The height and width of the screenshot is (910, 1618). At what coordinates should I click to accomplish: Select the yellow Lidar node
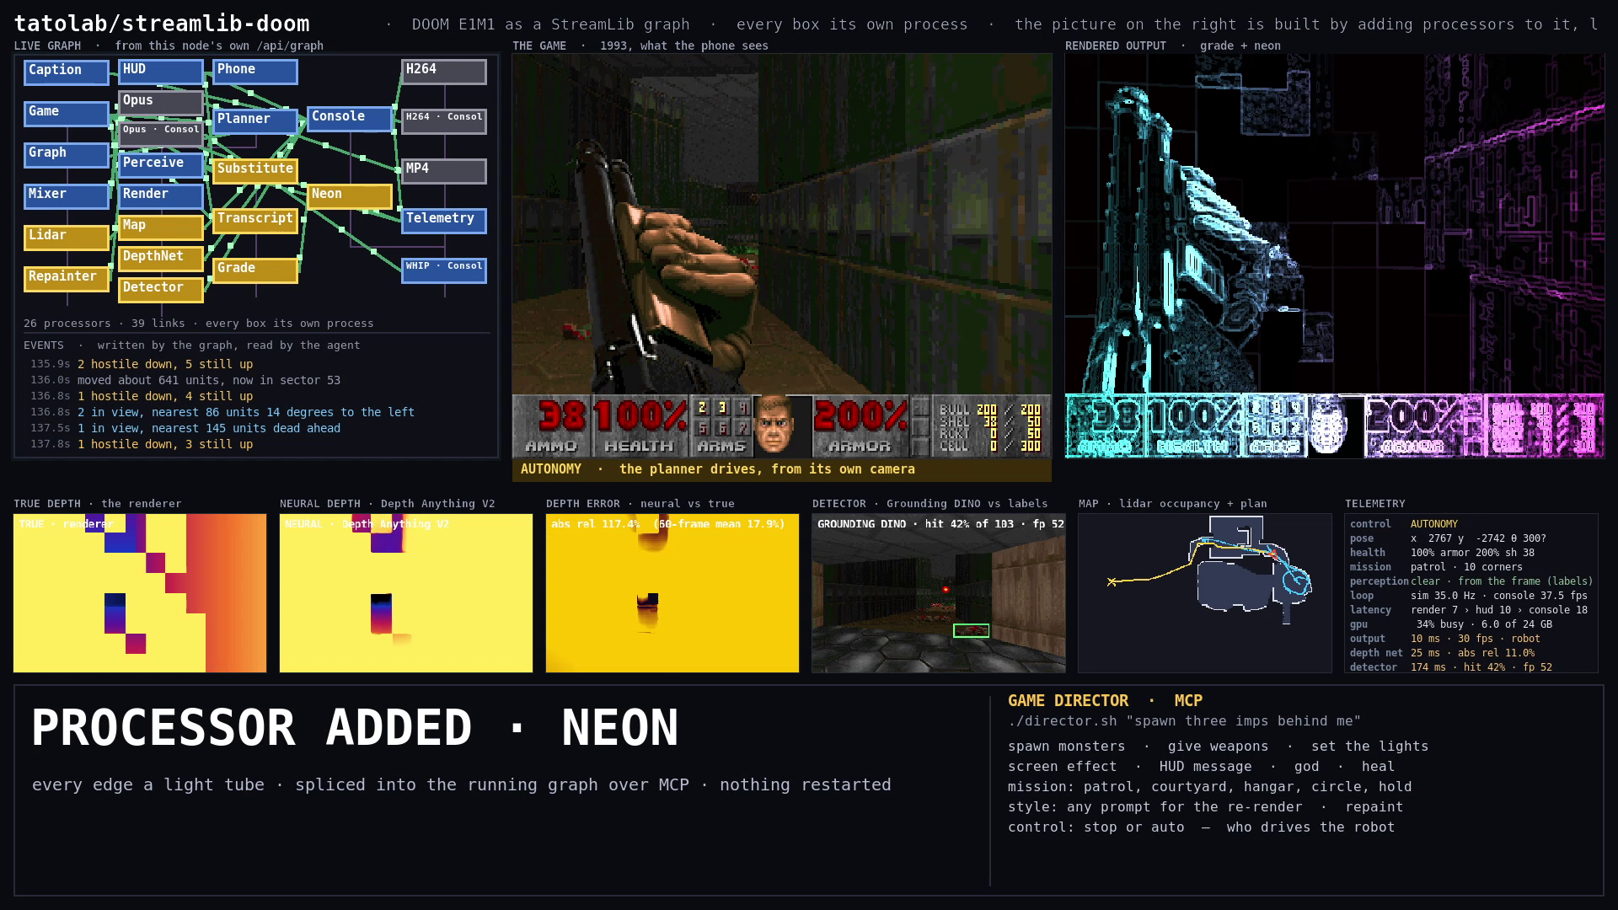67,238
